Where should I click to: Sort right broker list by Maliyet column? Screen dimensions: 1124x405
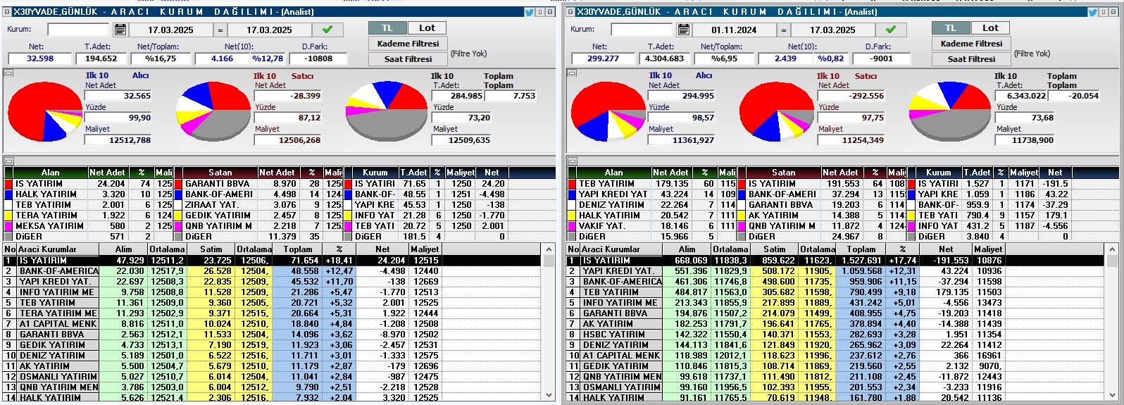[x=988, y=249]
